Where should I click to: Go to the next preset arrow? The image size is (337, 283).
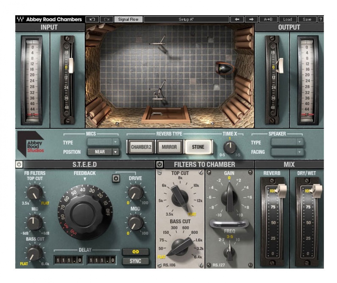point(251,19)
